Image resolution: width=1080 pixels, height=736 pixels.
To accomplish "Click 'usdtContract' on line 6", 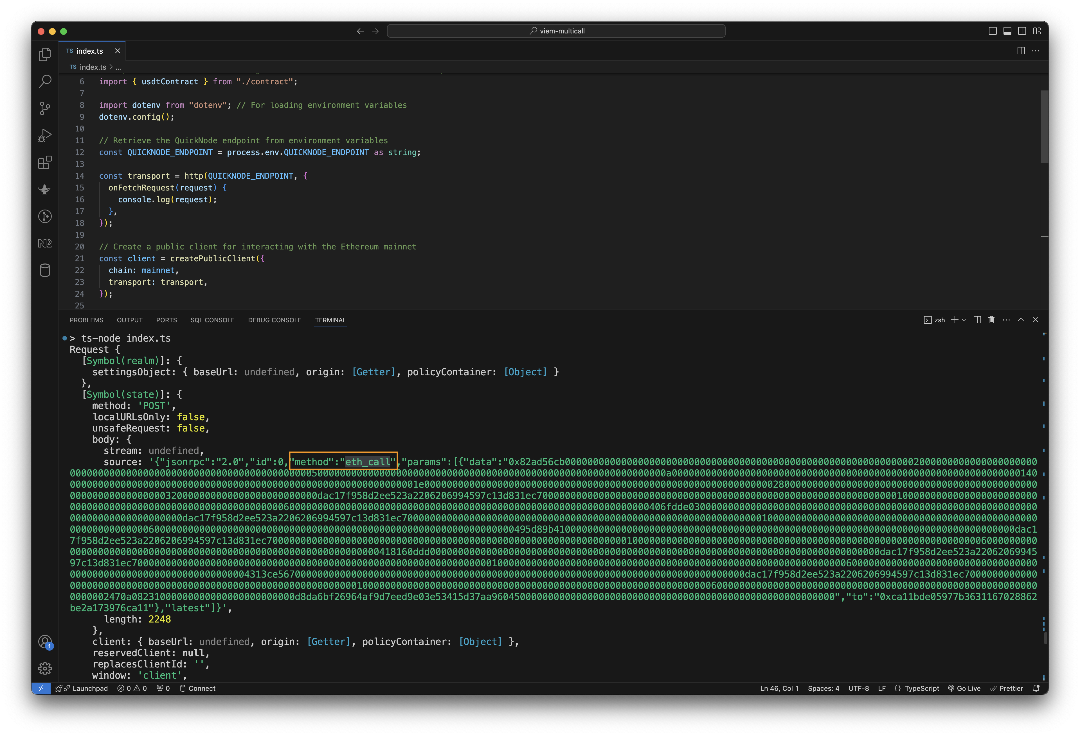I will pos(170,82).
